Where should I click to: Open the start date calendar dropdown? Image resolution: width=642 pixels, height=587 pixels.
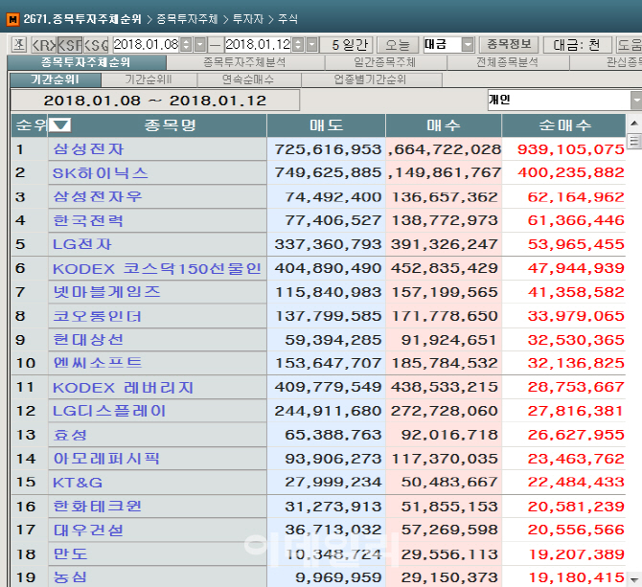[200, 45]
